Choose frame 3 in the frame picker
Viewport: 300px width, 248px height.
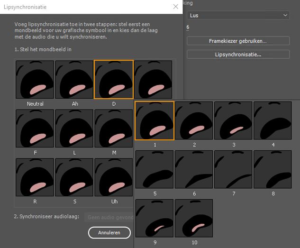[x=233, y=120]
